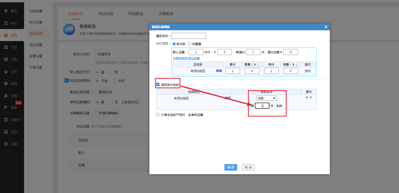Open 经营设置 submenu item
Image resolution: width=399 pixels, height=193 pixels.
point(36,56)
